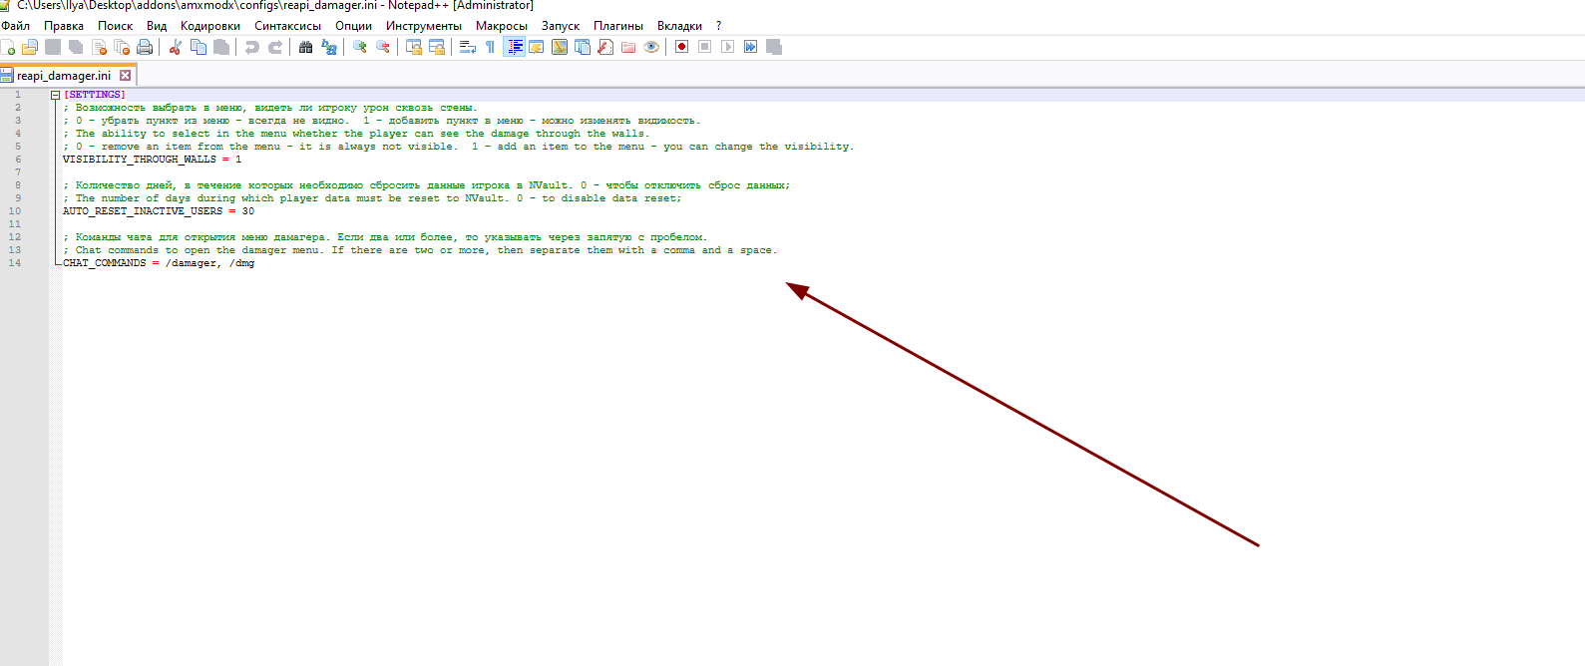
Task: Open Find with the binoculars icon
Action: tap(306, 47)
